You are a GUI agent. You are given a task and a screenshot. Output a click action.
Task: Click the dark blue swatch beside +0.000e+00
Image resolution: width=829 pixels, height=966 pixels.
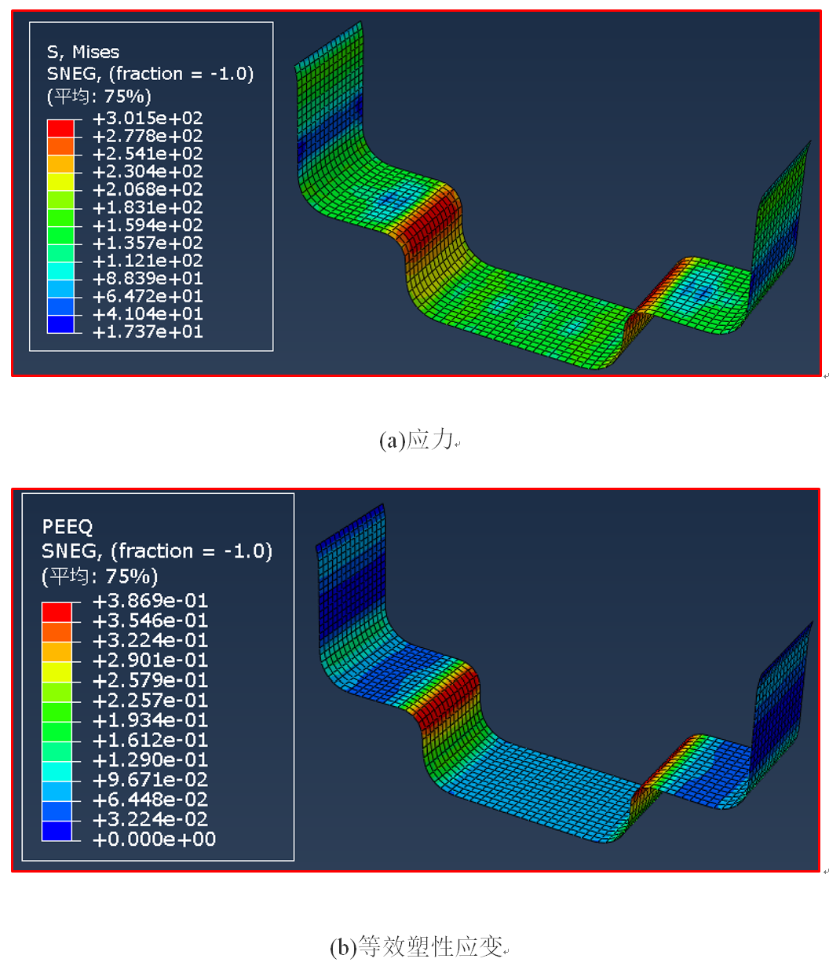coord(57,830)
